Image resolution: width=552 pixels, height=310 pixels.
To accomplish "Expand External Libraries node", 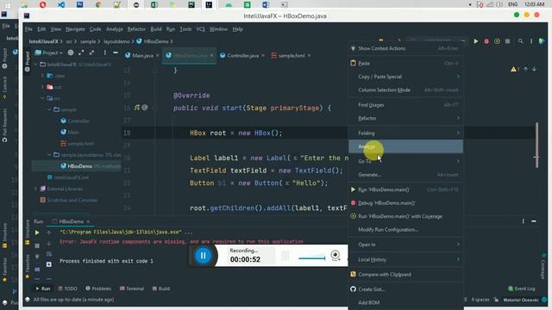I will 35,189.
